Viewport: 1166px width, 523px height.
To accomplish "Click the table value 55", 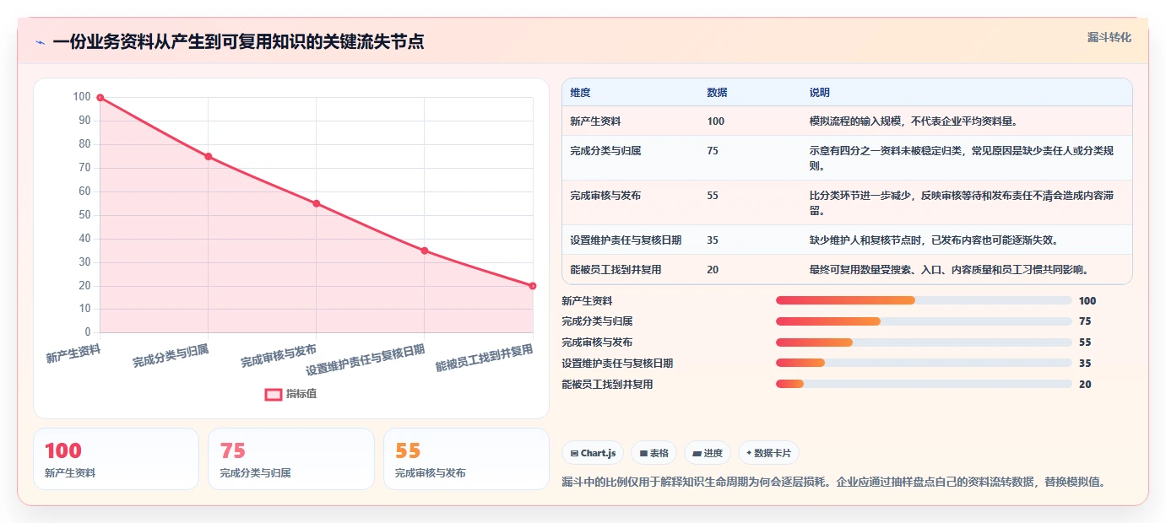I will point(713,196).
